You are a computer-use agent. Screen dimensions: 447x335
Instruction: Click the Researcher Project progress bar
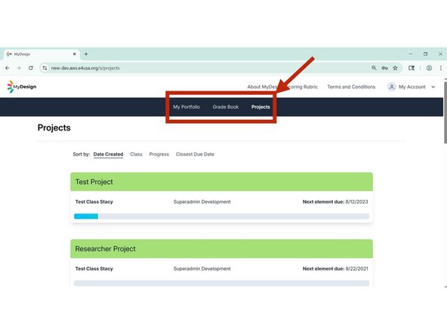click(221, 283)
